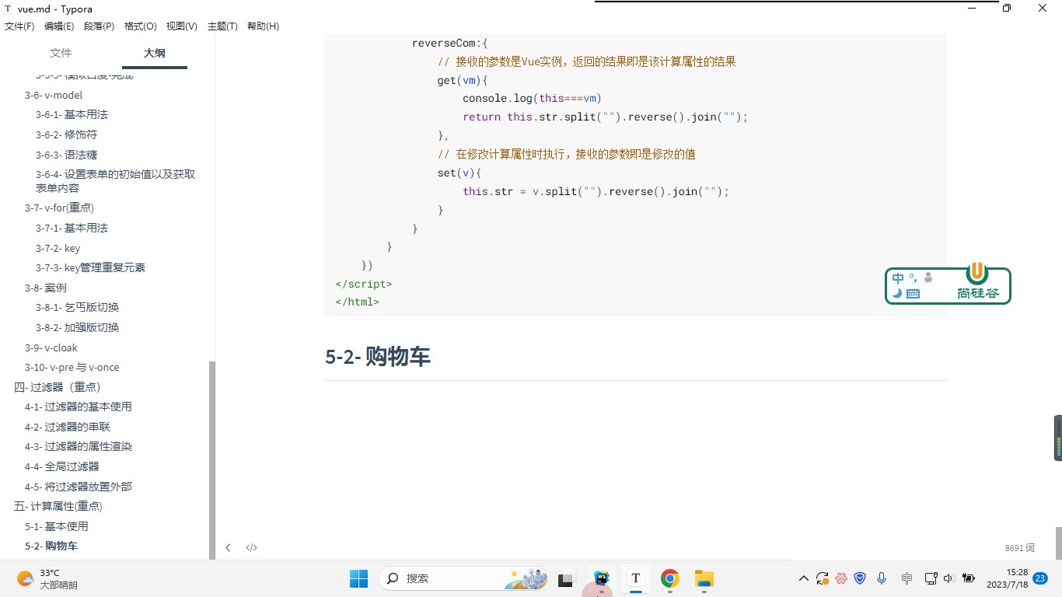Open the 格式(O) menu
The width and height of the screenshot is (1062, 597).
(x=140, y=26)
